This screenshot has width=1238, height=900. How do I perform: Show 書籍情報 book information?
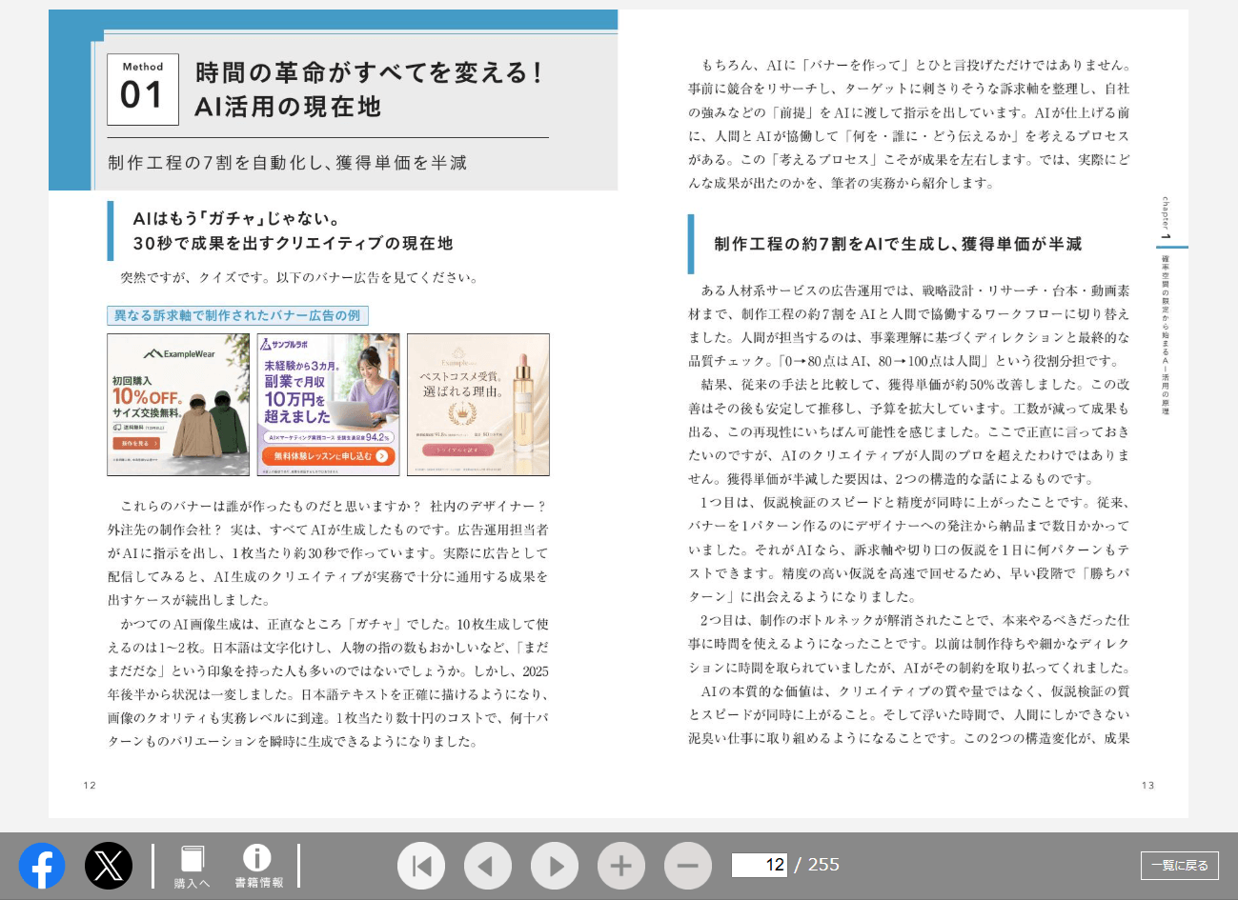point(258,867)
